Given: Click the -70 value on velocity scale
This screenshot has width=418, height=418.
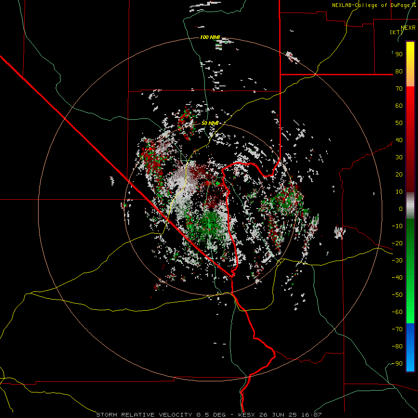Looking at the screenshot, I should [397, 329].
